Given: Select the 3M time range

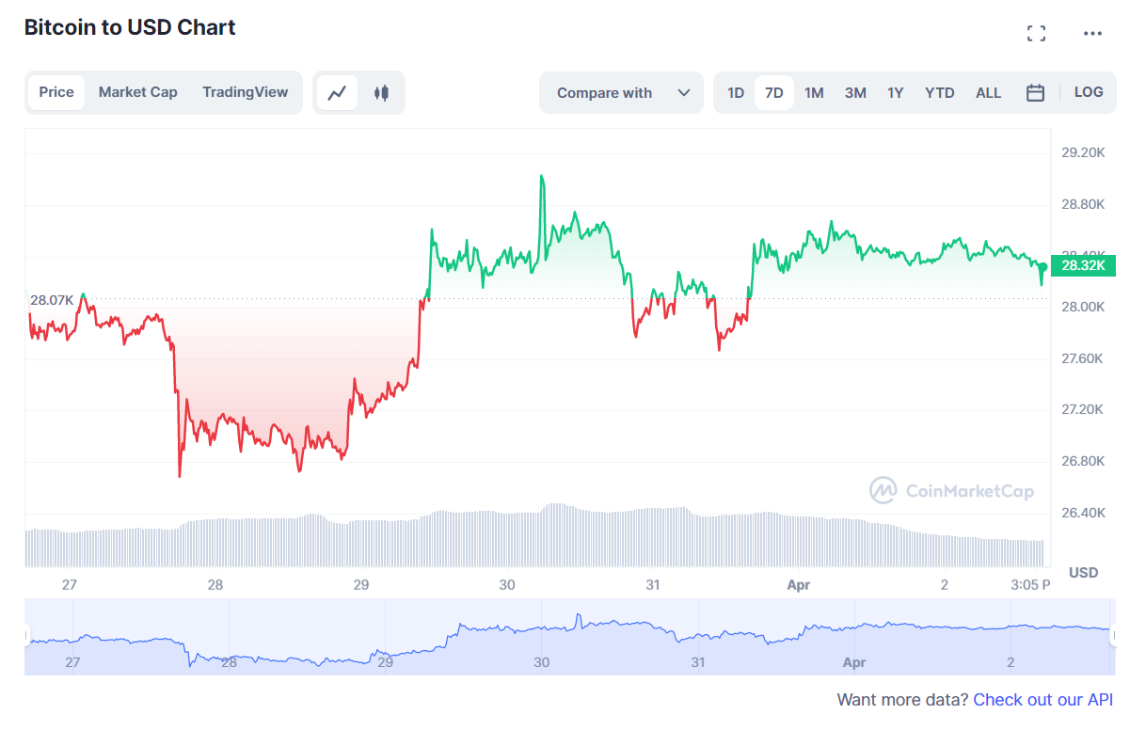Looking at the screenshot, I should pos(855,92).
